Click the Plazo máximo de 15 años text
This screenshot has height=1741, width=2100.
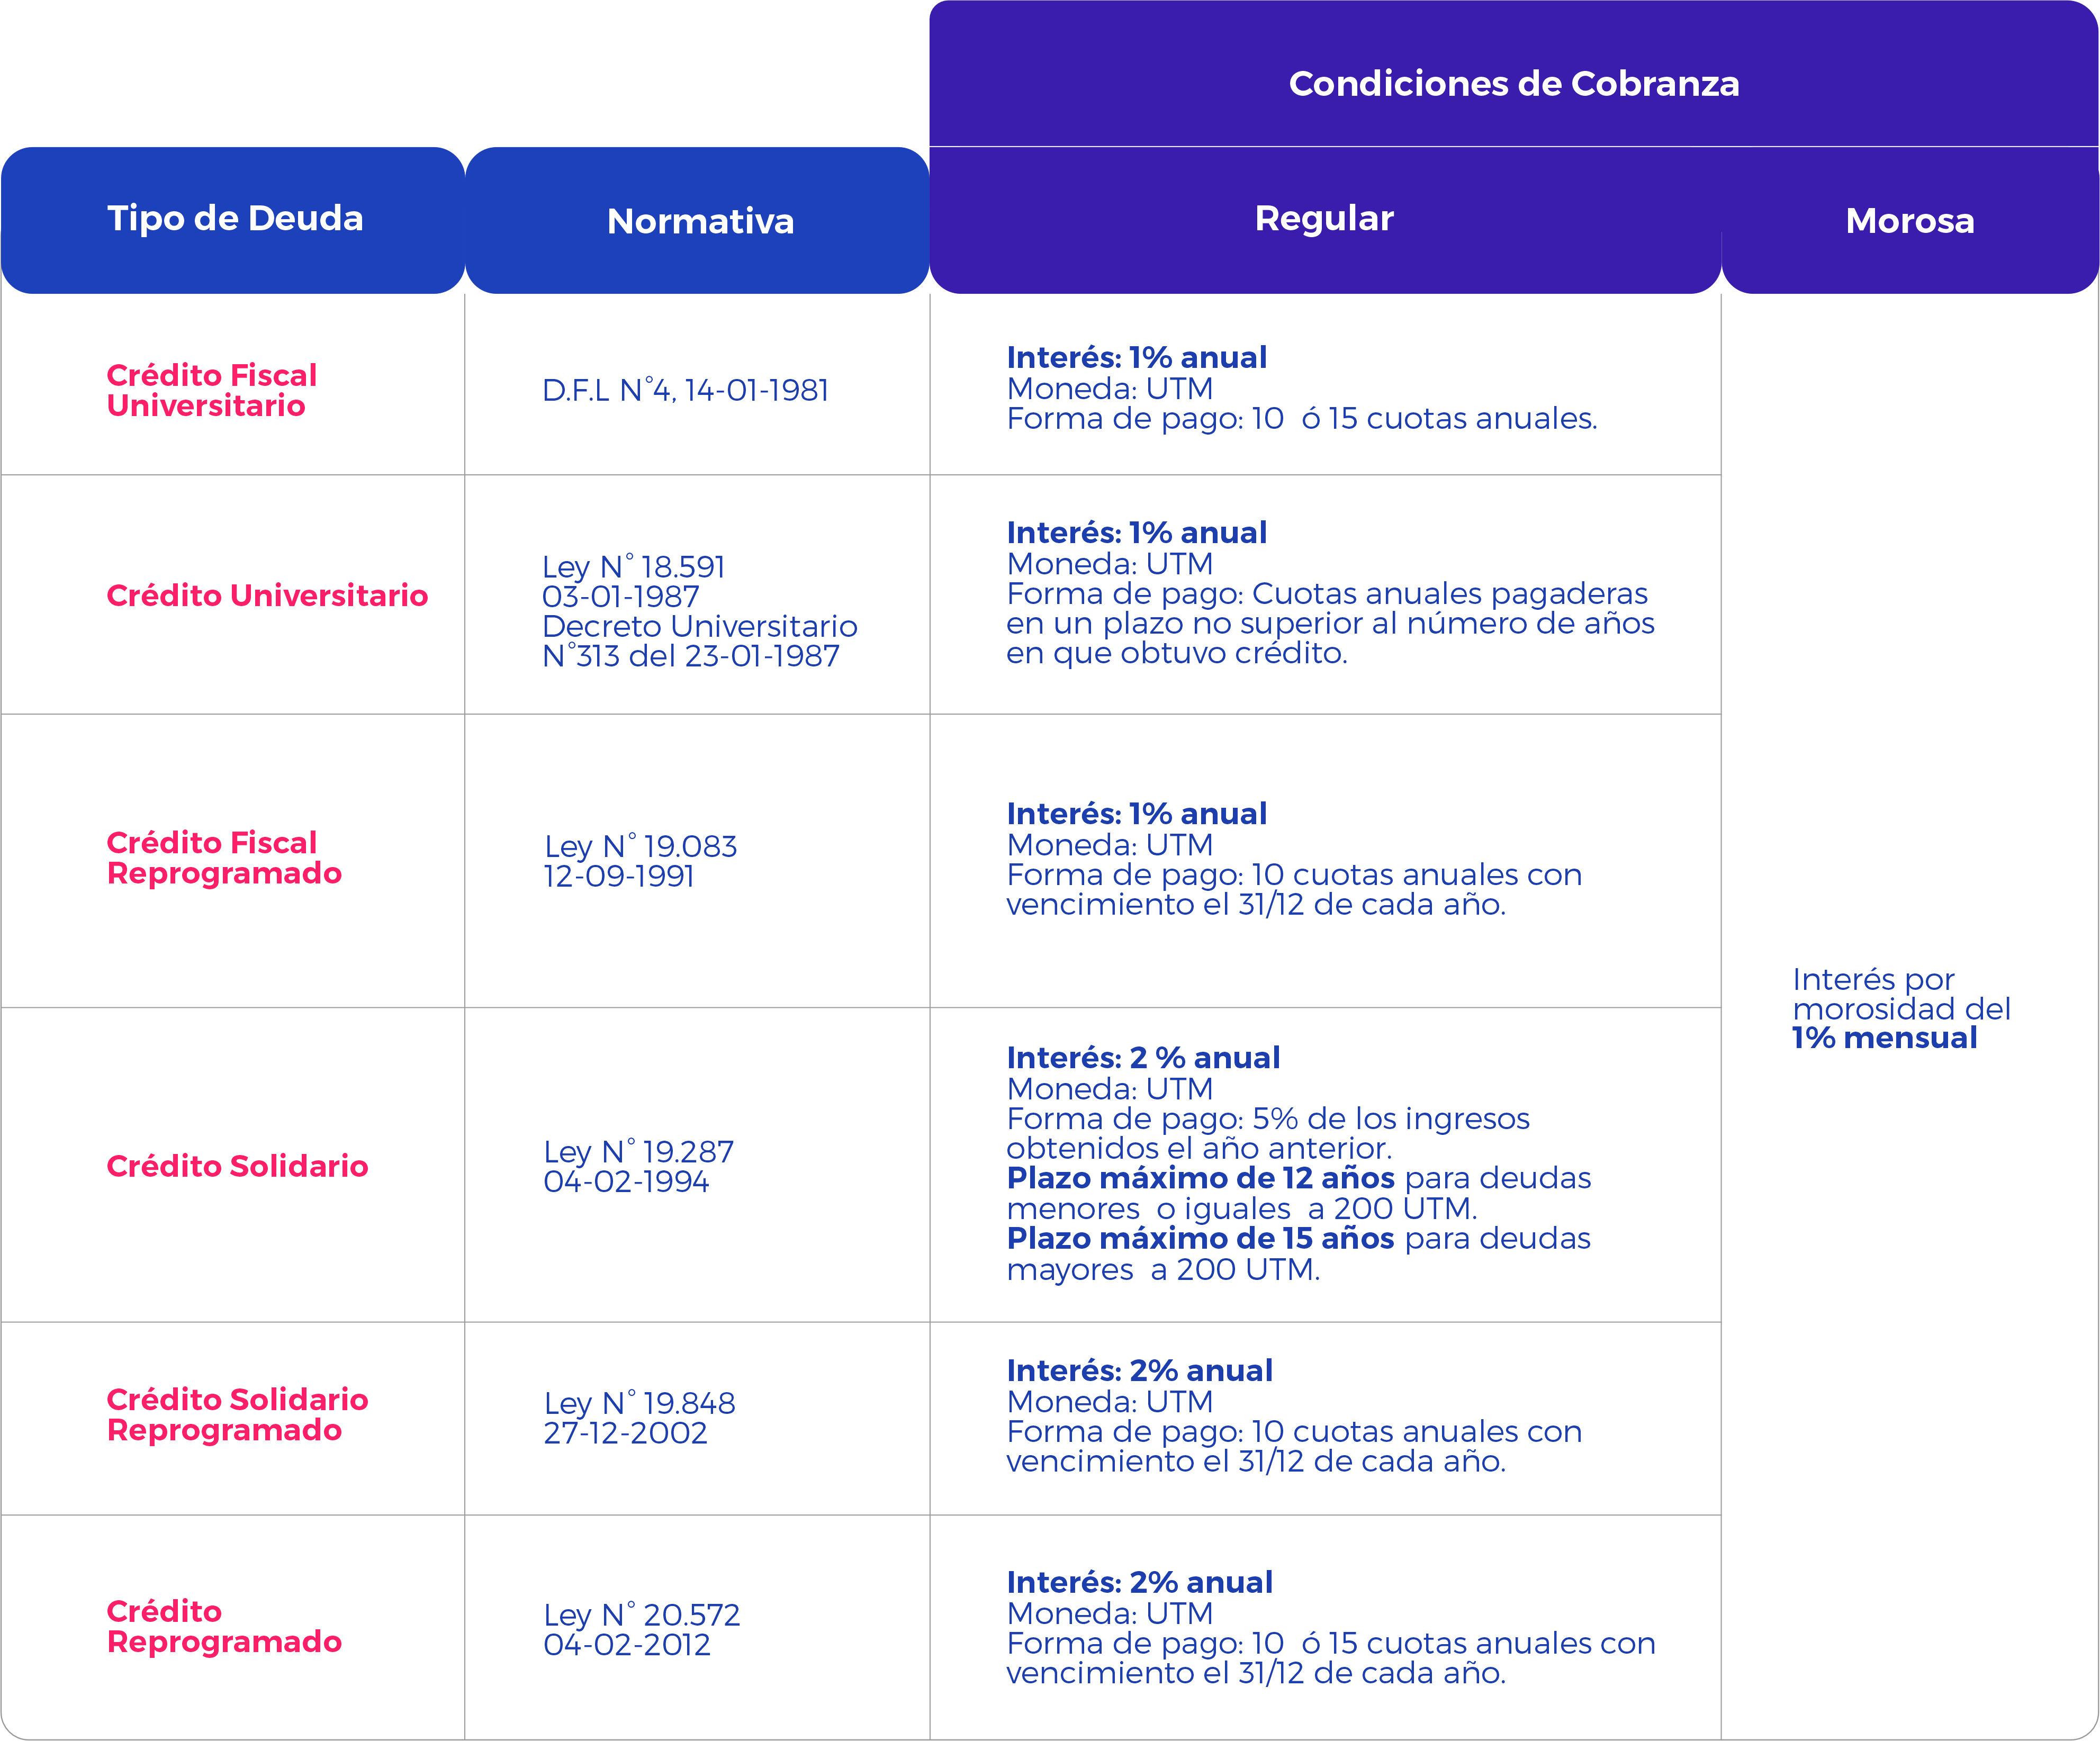[1200, 1238]
